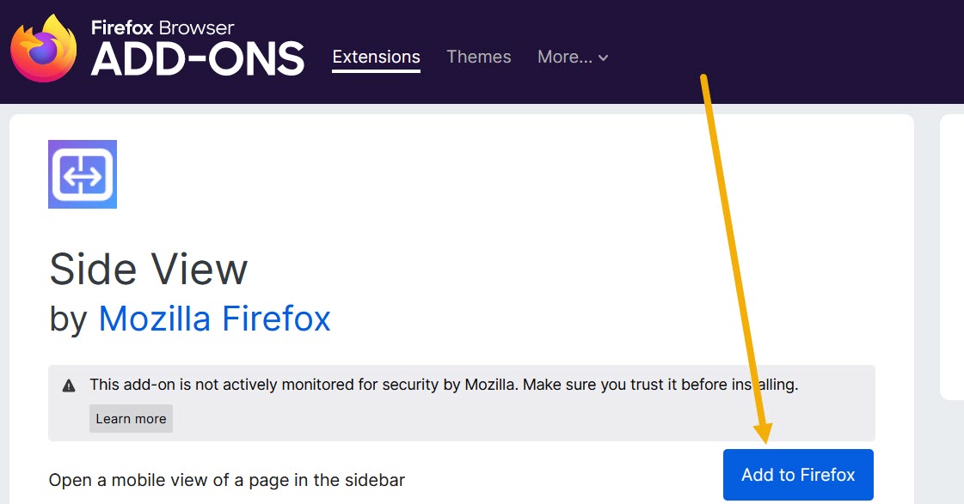Expand the chevron next to More...

click(x=603, y=58)
